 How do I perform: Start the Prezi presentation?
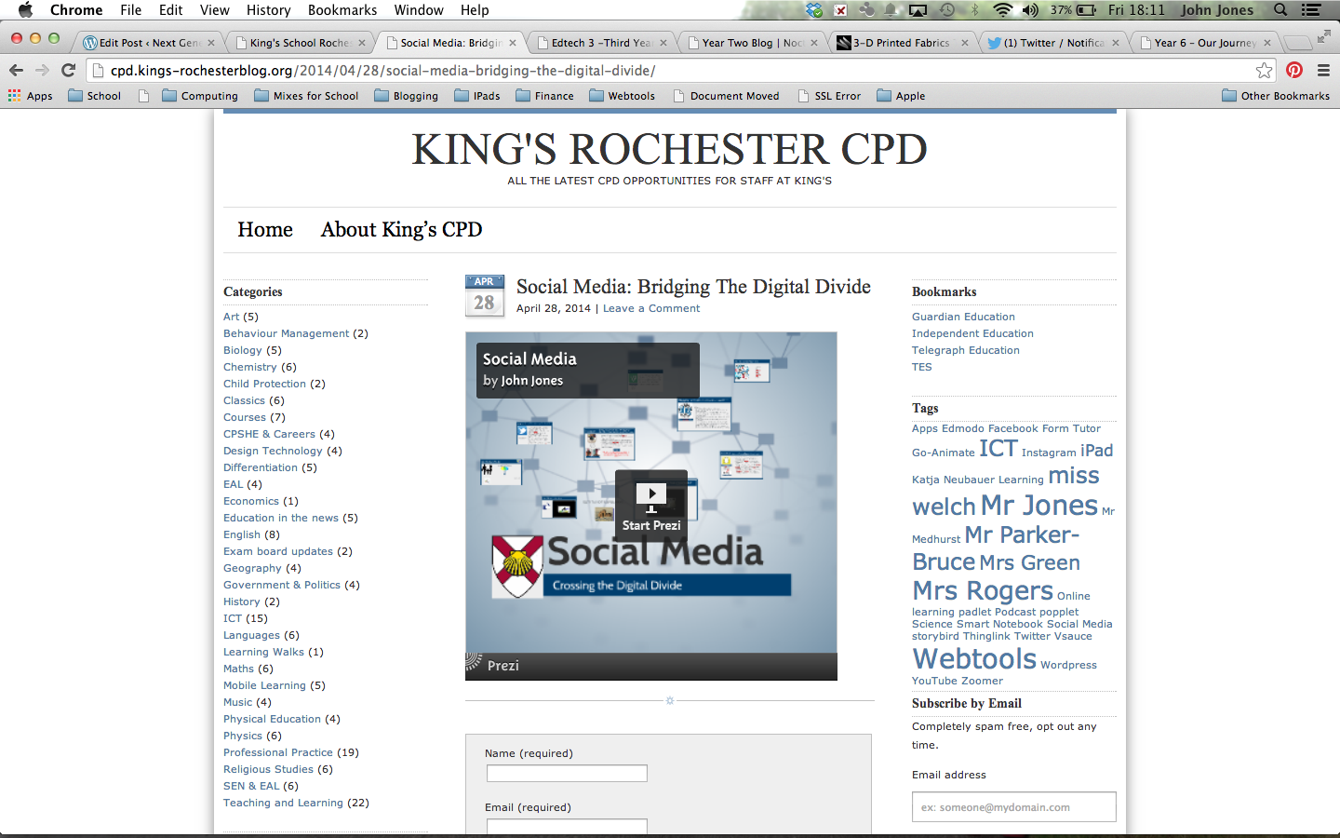point(651,505)
